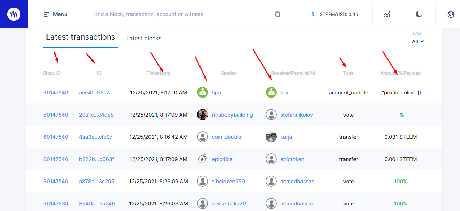
Task: Open receiver tipu account link
Action: [x=285, y=93]
